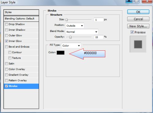Click the Opacity slider handle

point(70,37)
